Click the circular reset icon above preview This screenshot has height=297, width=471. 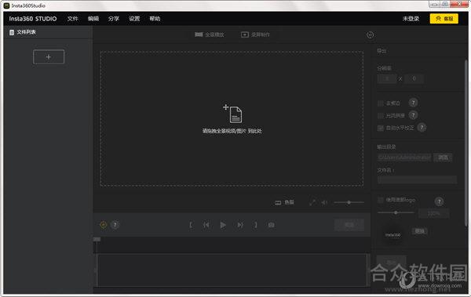[370, 34]
